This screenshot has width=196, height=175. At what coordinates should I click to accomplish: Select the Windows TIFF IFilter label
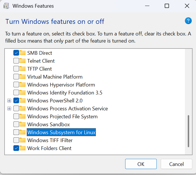[50, 140]
